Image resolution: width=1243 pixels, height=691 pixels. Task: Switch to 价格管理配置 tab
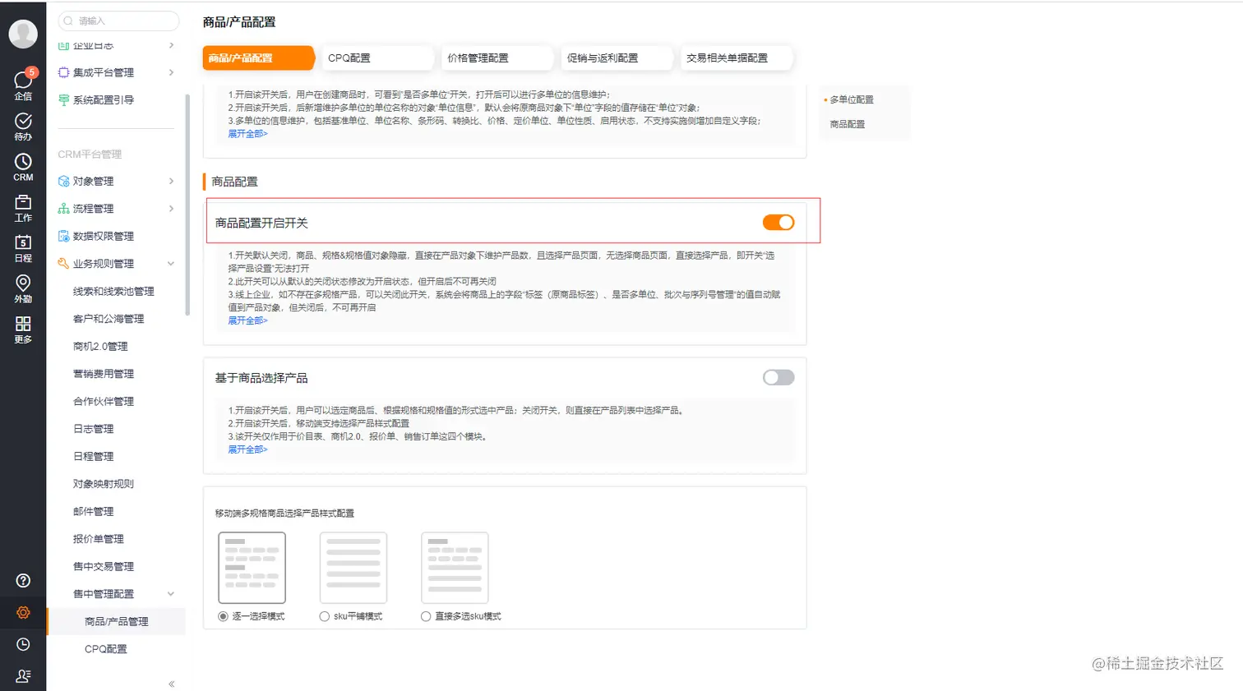click(497, 58)
